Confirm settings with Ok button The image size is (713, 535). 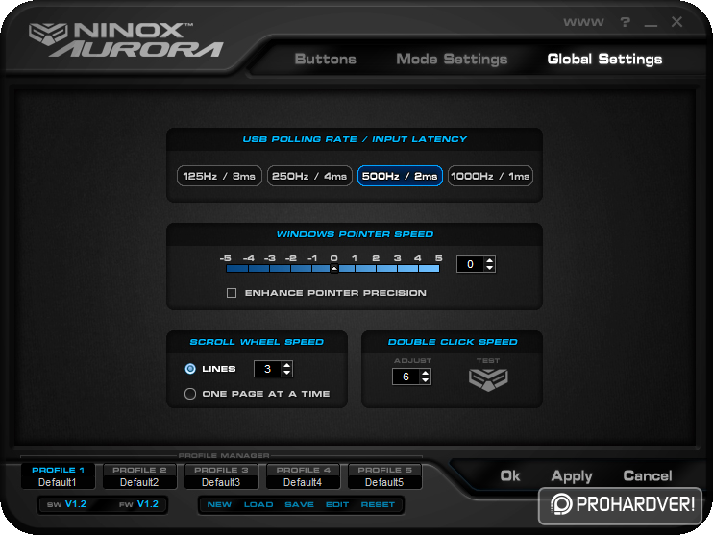pyautogui.click(x=509, y=475)
